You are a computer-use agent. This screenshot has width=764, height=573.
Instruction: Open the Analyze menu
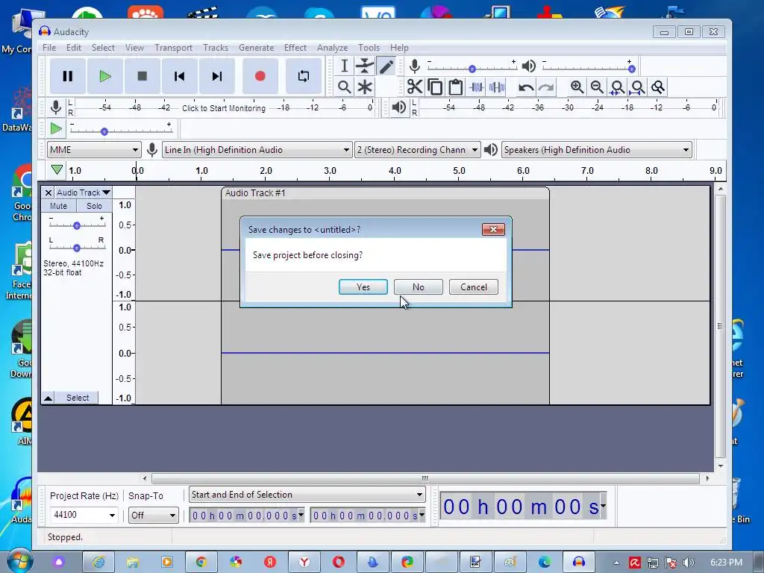pyautogui.click(x=332, y=48)
